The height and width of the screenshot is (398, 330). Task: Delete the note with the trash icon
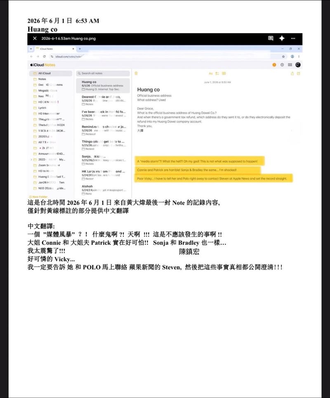coord(136,73)
